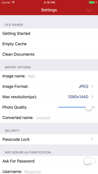The image size is (98, 174).
Task: Click the Max resolution chevron arrow
Action: coord(92,97)
